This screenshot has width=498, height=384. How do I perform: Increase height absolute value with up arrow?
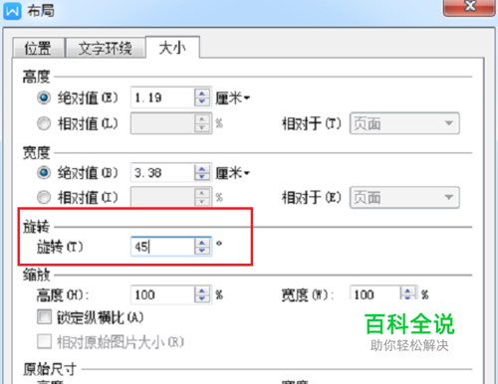[x=202, y=94]
